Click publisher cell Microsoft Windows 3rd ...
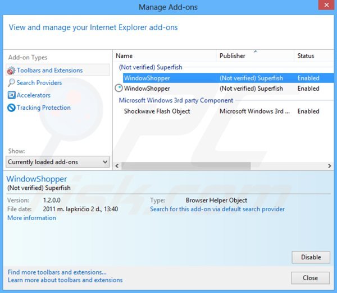Screen dimensions: 337x293 coord(254,111)
